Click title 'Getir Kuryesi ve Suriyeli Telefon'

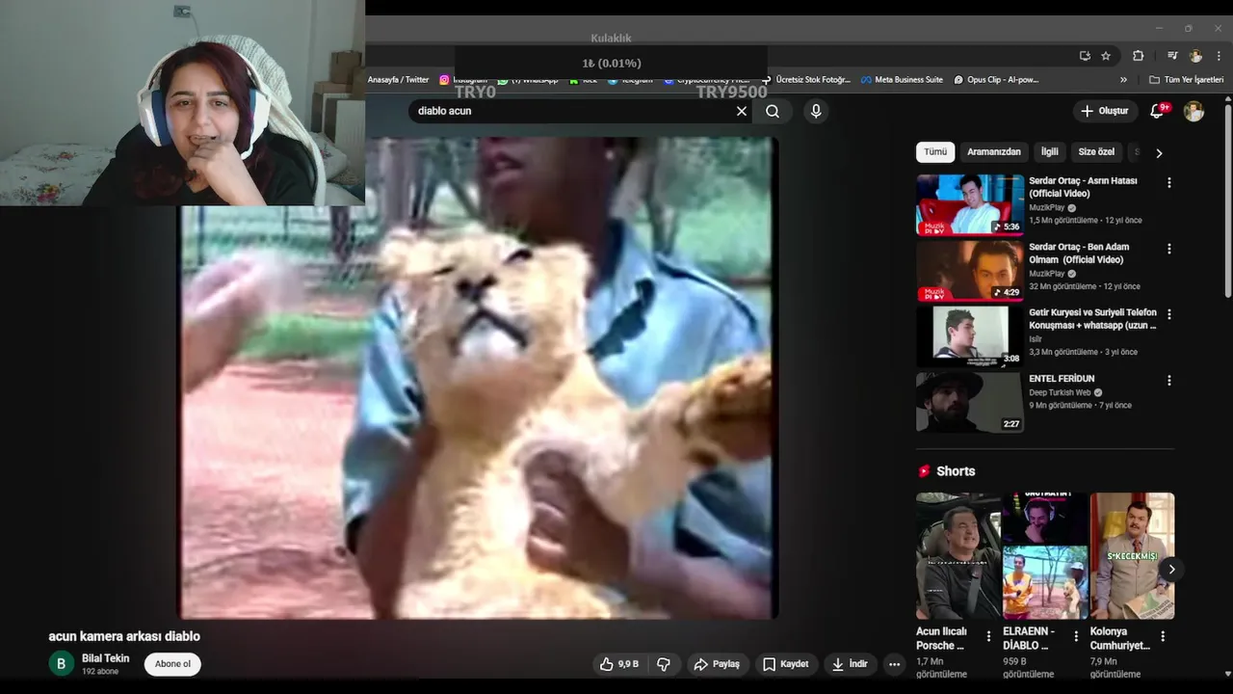tap(1092, 319)
